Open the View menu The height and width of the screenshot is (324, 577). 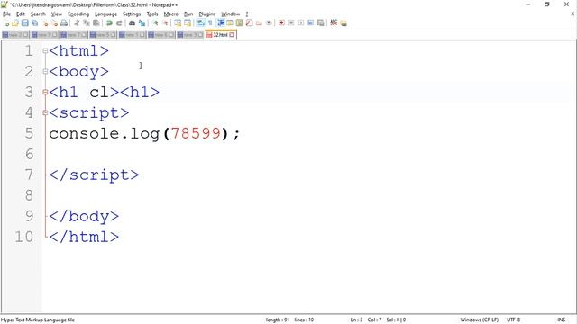(56, 14)
